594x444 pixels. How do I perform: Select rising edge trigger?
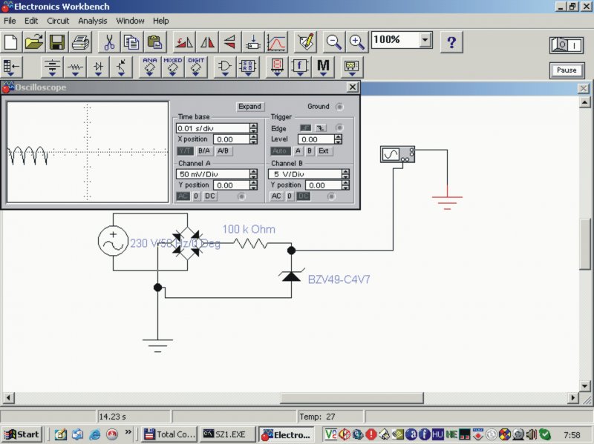click(306, 128)
